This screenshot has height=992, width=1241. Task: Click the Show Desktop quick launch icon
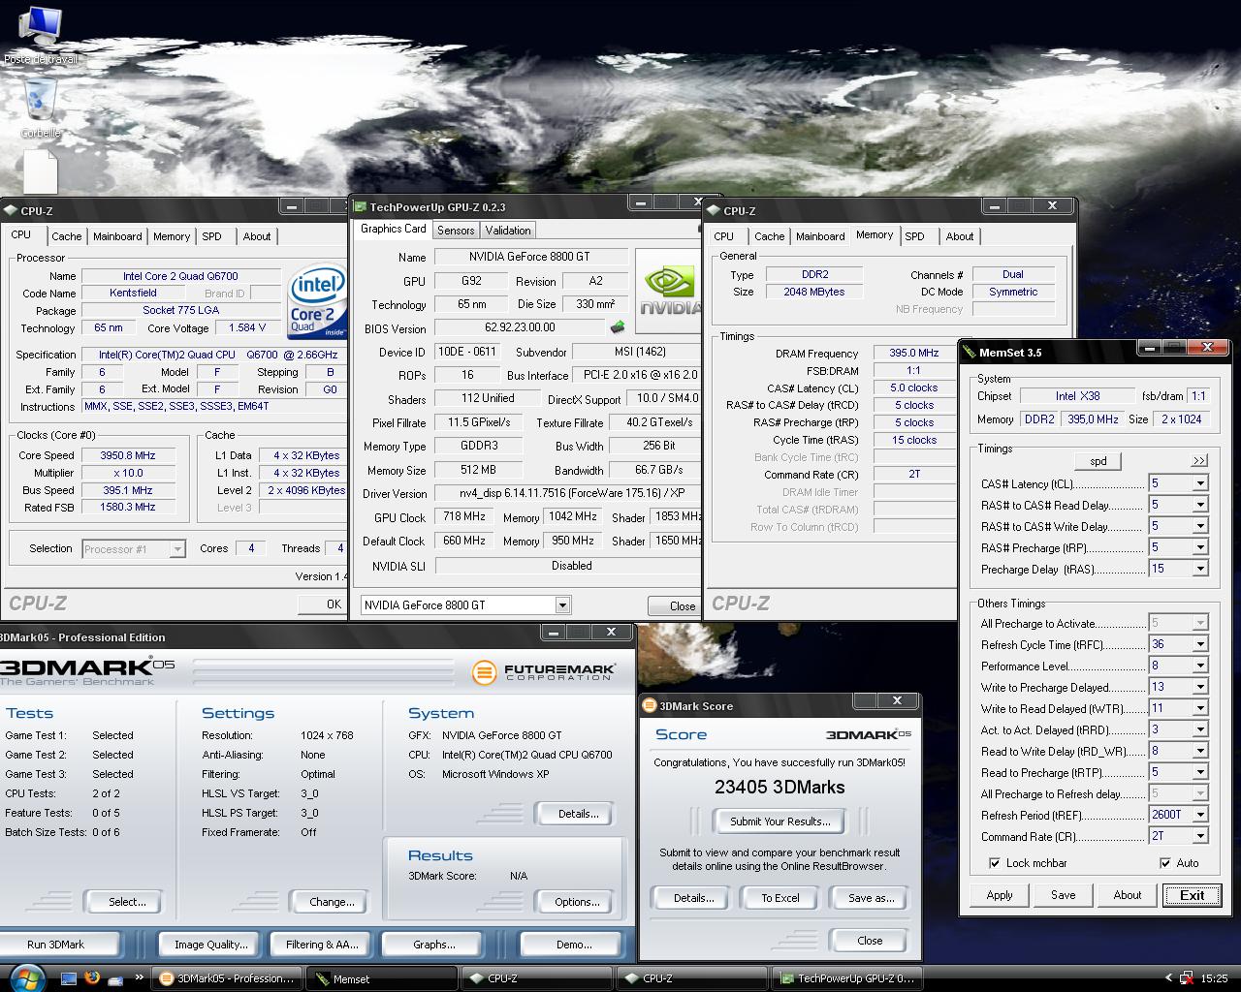click(x=69, y=978)
